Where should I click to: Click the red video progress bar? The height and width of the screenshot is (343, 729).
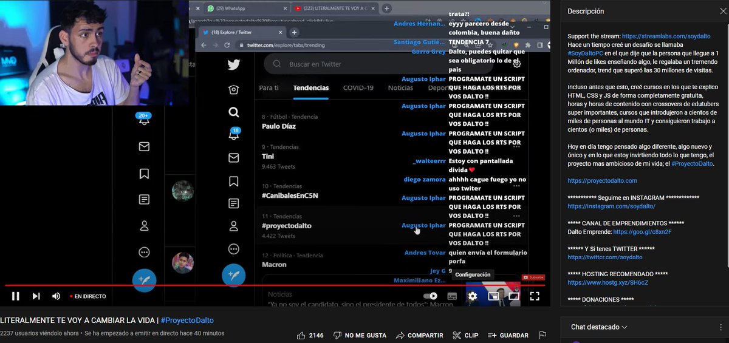[275, 285]
